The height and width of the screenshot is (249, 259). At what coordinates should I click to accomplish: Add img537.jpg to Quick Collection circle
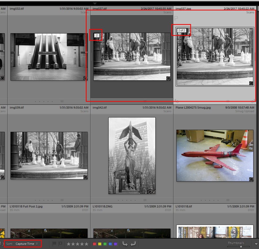tap(251, 30)
